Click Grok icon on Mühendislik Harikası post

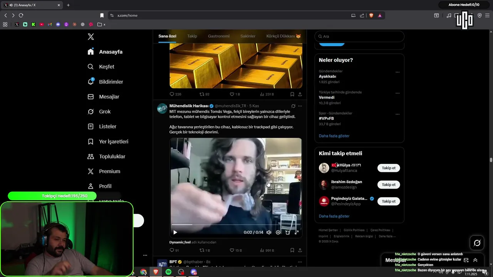(293, 106)
